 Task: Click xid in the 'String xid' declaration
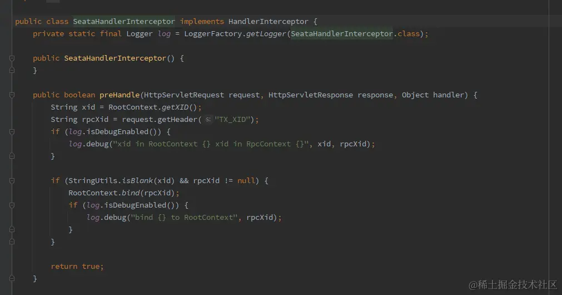[88, 107]
